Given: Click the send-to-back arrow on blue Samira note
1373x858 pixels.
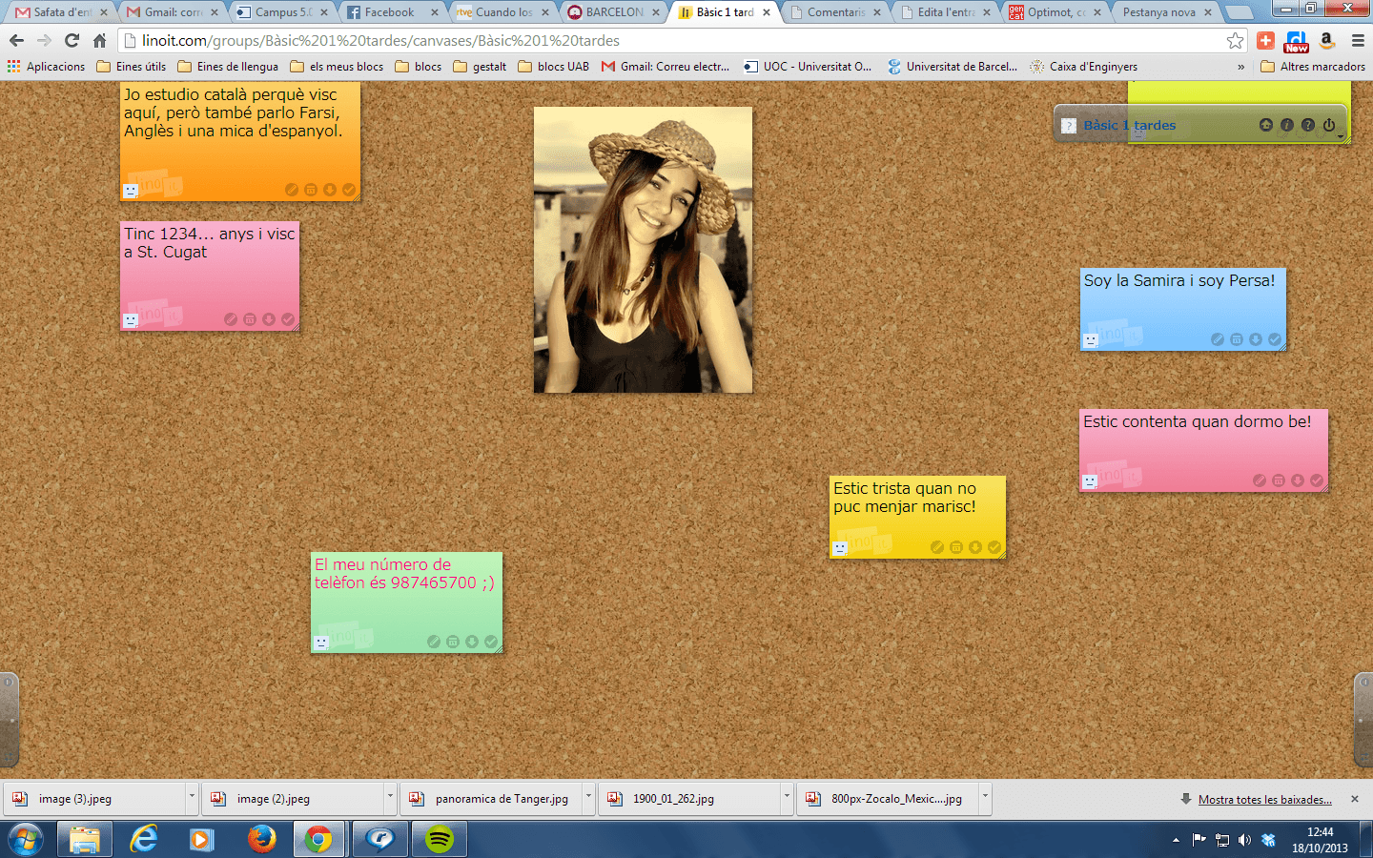Looking at the screenshot, I should [1256, 339].
